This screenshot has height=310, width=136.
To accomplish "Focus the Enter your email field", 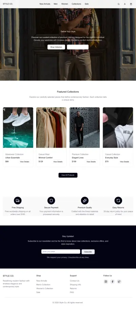I will (x=61, y=252).
